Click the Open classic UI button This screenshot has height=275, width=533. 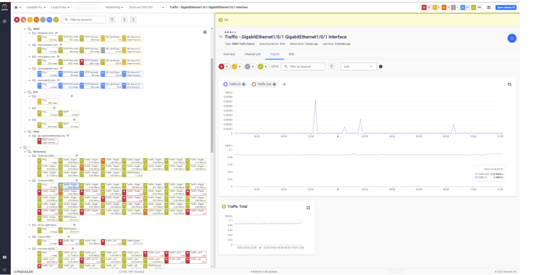(506, 7)
